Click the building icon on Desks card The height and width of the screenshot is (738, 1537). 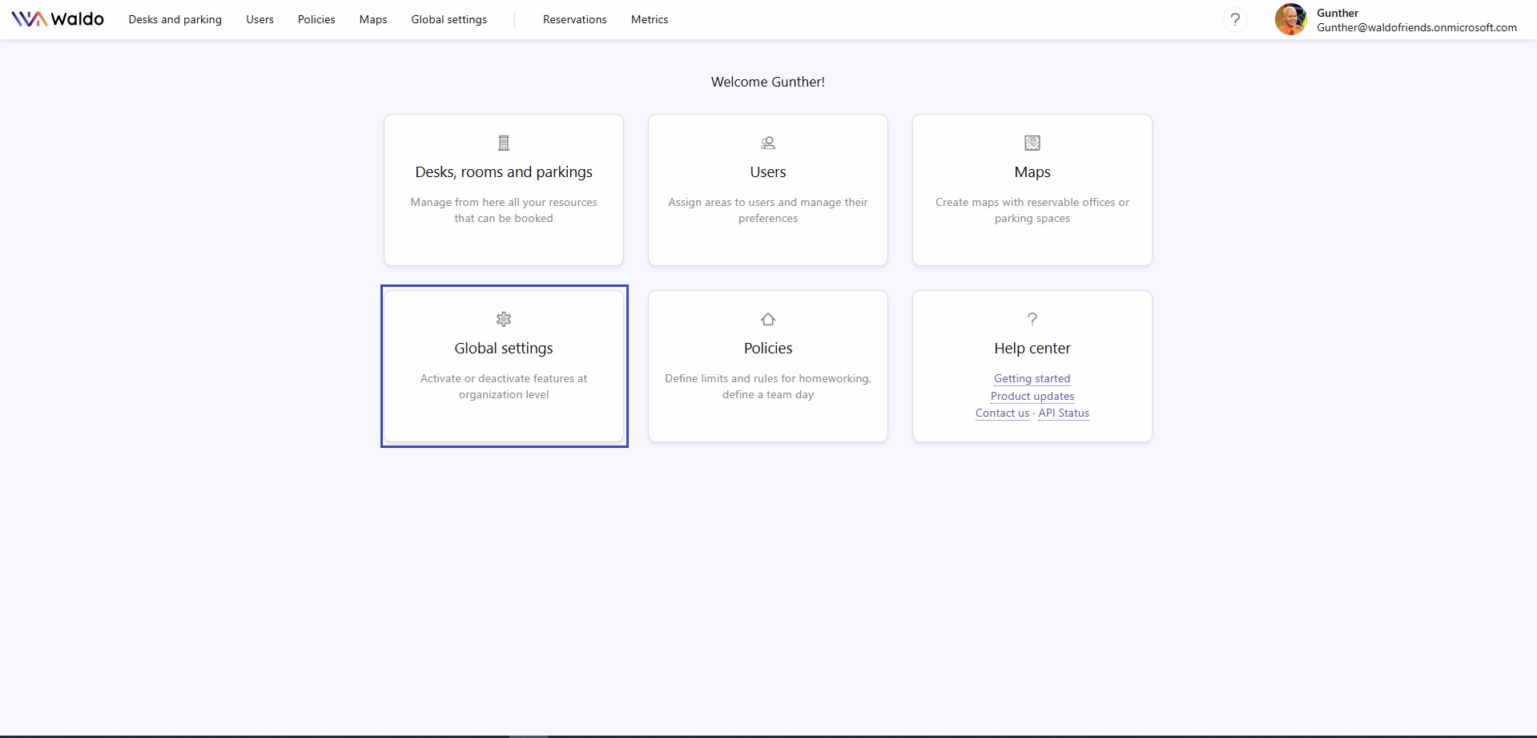(x=504, y=143)
